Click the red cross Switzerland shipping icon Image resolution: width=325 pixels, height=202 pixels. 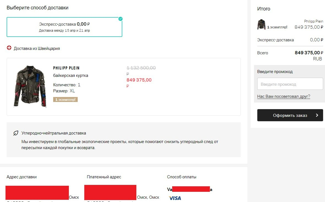[9, 48]
